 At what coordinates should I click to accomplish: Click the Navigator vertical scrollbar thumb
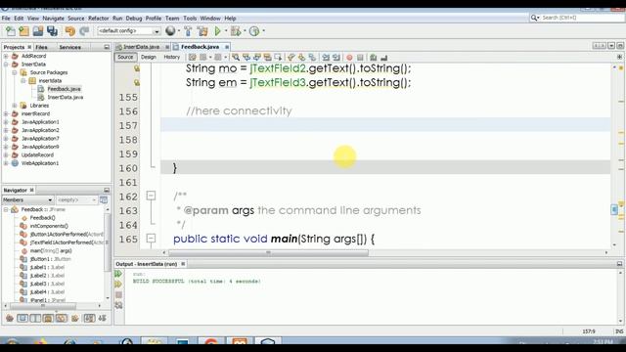point(107,242)
